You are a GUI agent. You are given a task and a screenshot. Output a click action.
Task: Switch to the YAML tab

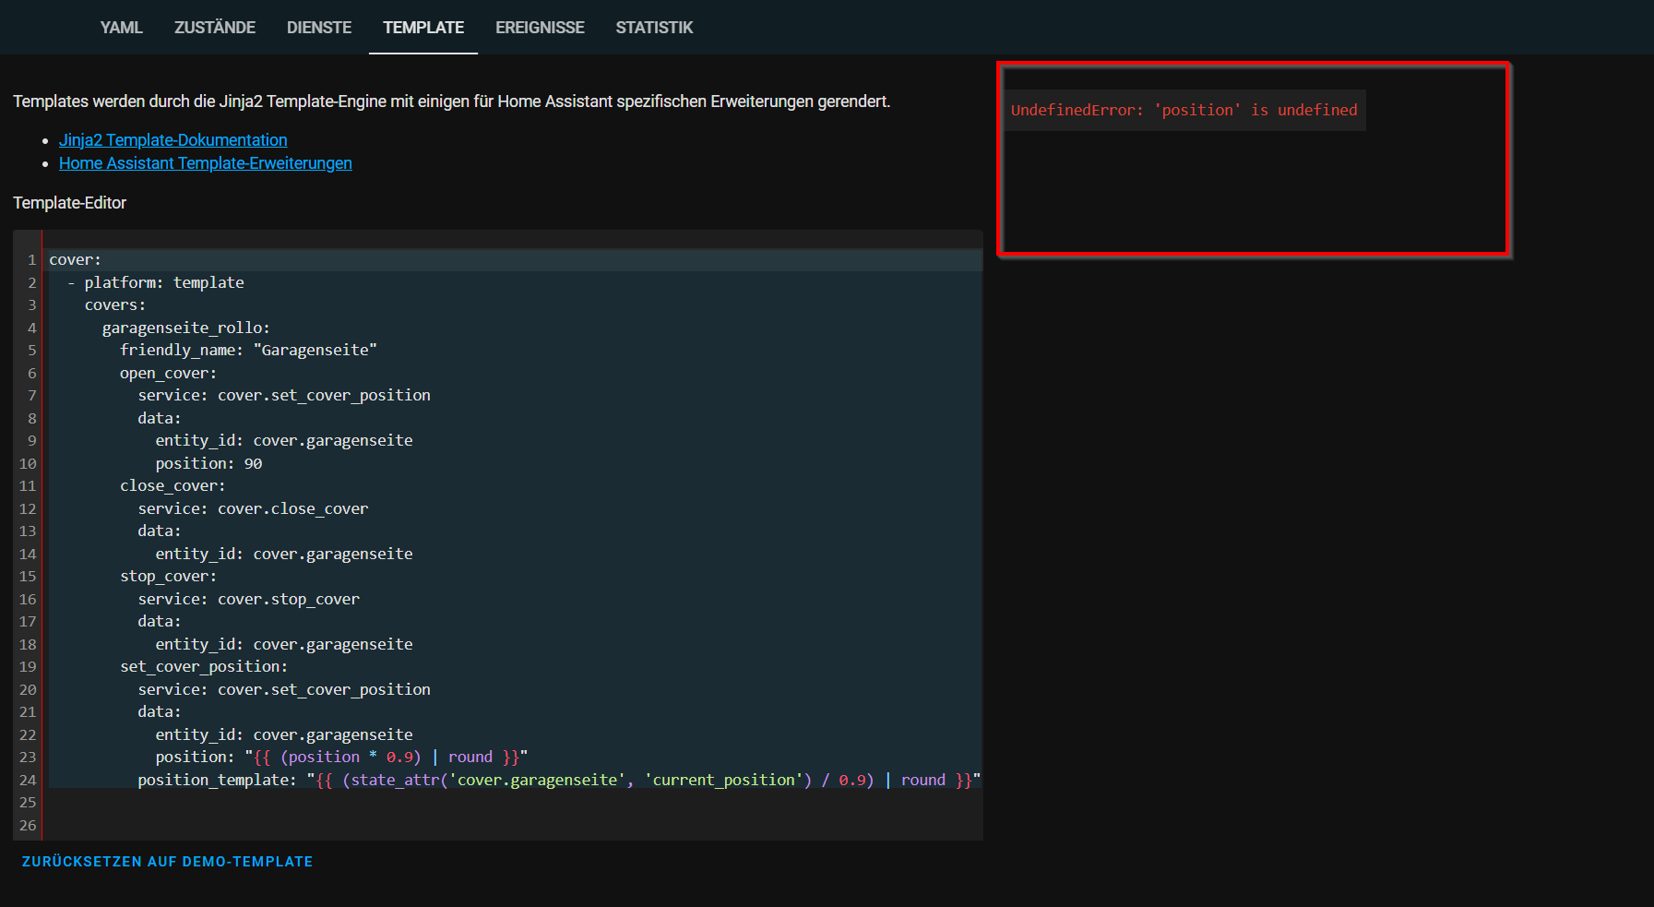pyautogui.click(x=121, y=28)
